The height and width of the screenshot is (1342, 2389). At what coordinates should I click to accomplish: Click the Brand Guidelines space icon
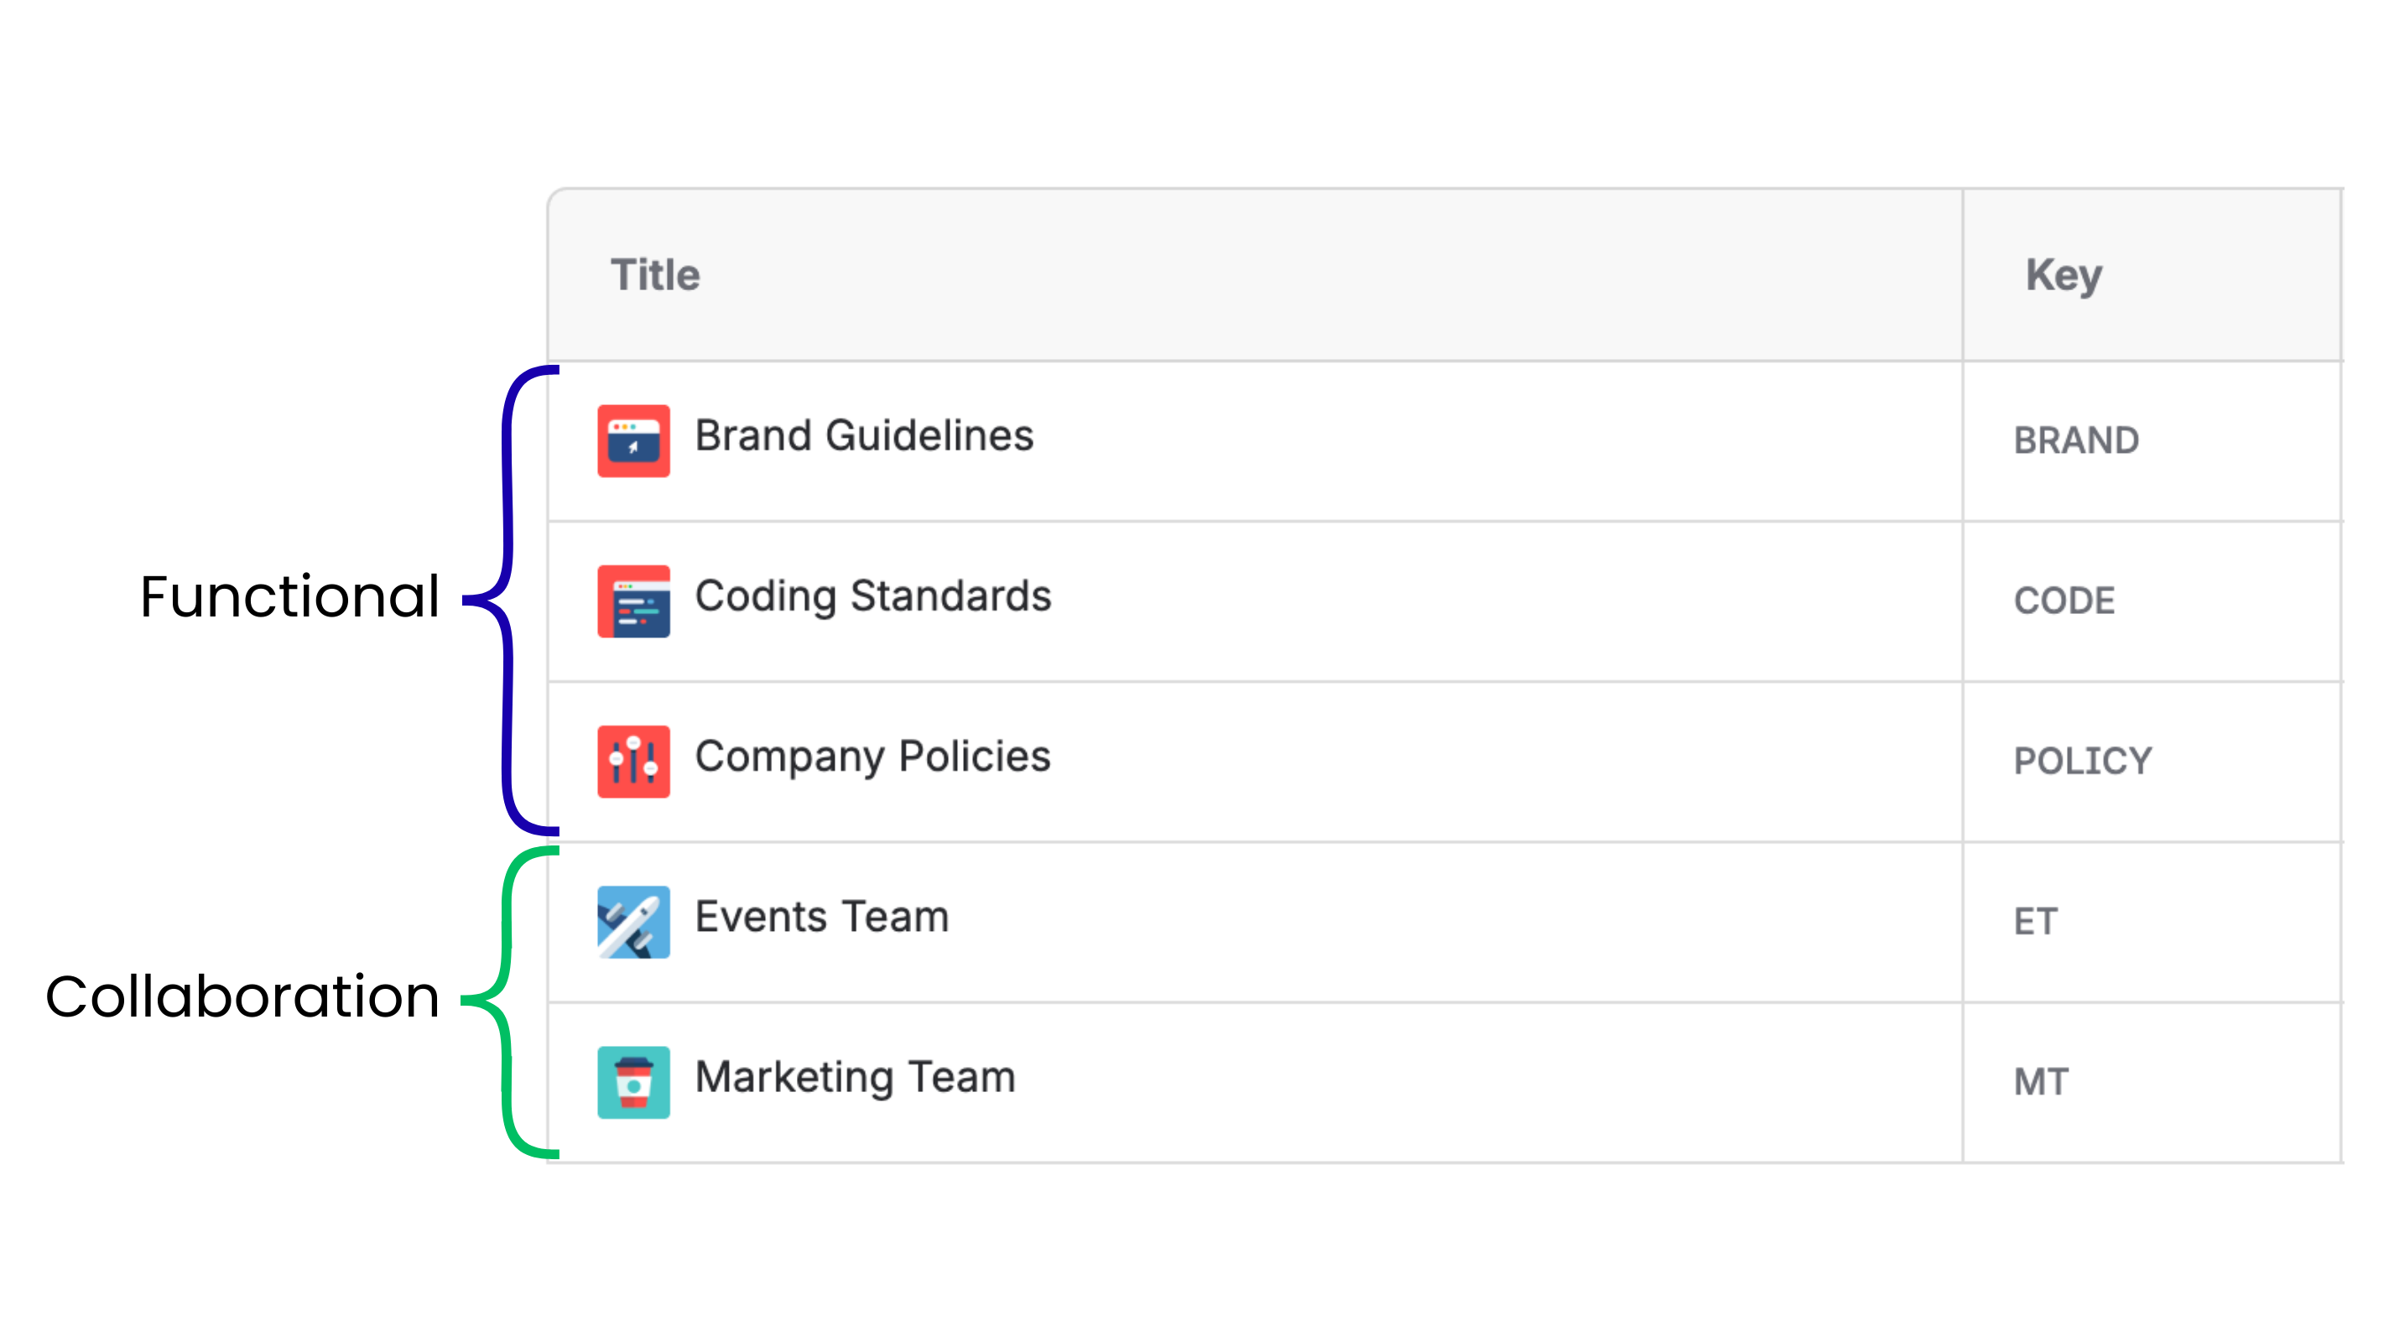[x=633, y=440]
